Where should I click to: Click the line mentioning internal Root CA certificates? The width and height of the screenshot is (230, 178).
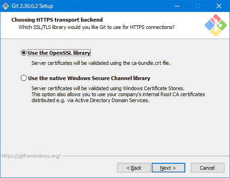click(118, 94)
